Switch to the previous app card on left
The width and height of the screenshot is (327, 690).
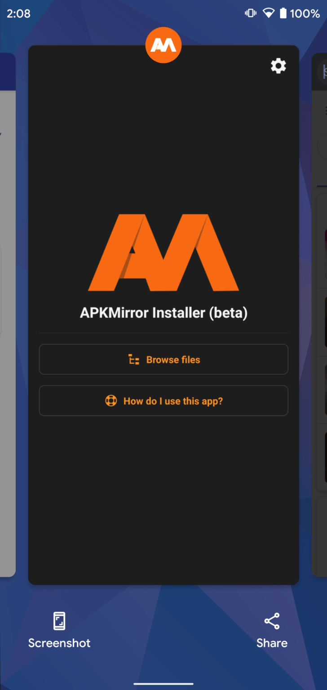tap(8, 314)
